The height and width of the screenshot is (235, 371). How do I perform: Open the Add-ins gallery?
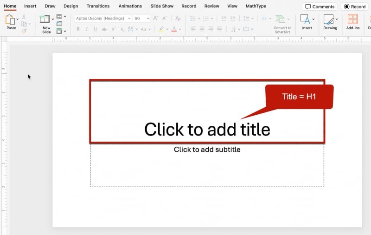[x=353, y=22]
